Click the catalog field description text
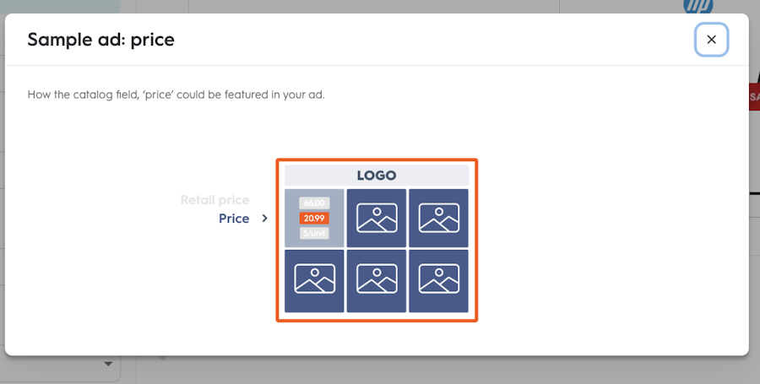Screen dimensions: 760x384 (x=176, y=95)
